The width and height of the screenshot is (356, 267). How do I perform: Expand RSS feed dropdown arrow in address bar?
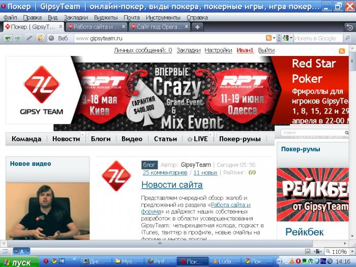point(274,38)
